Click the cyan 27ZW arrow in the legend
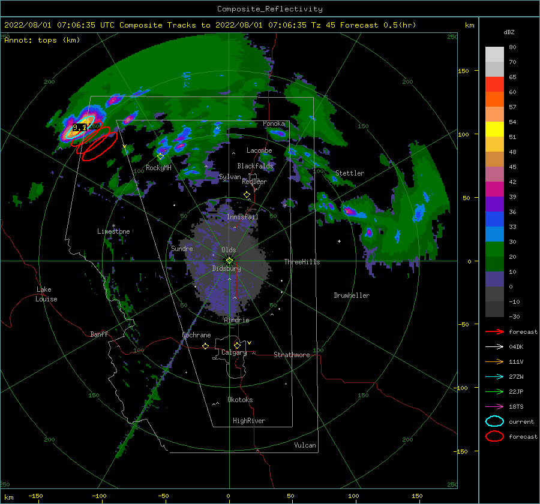Screen dimensions: 540x504 coord(494,377)
